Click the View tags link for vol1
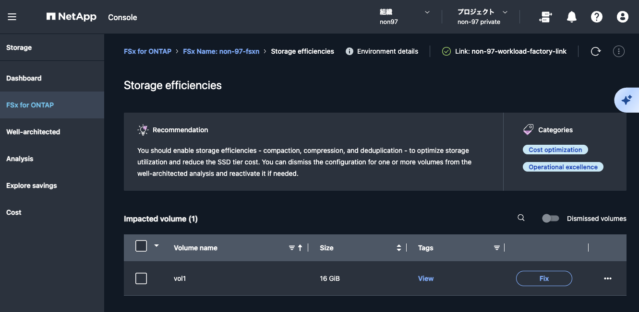Viewport: 639px width, 312px height. click(x=426, y=278)
